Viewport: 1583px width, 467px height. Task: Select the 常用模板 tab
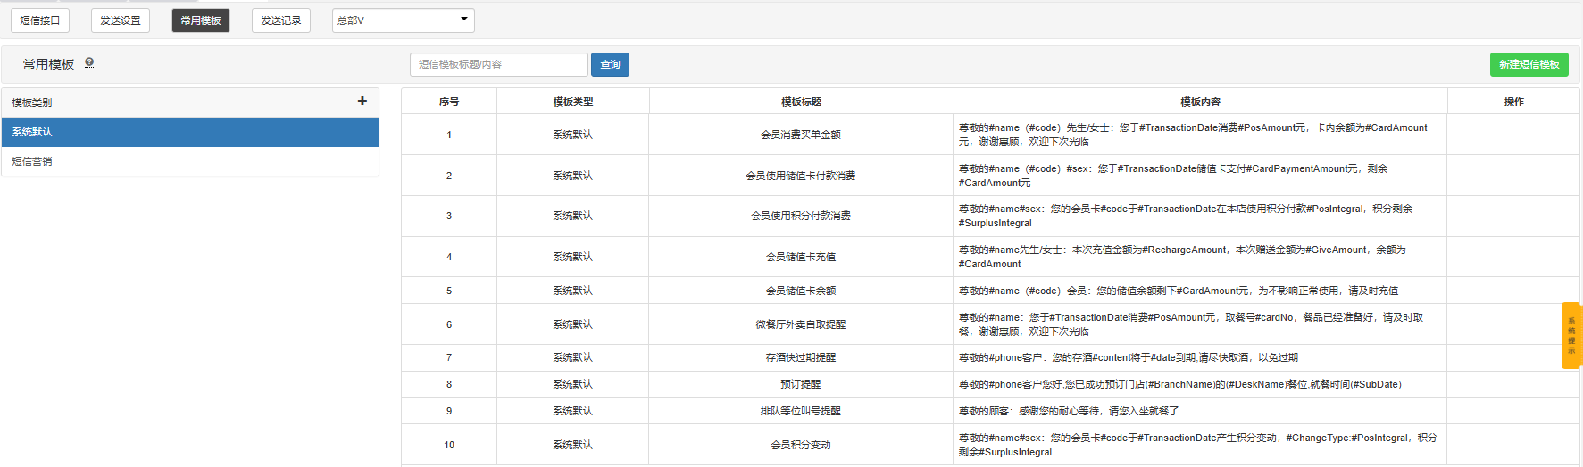pyautogui.click(x=201, y=20)
